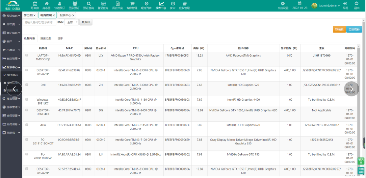Click the room number search input field

[40, 22]
